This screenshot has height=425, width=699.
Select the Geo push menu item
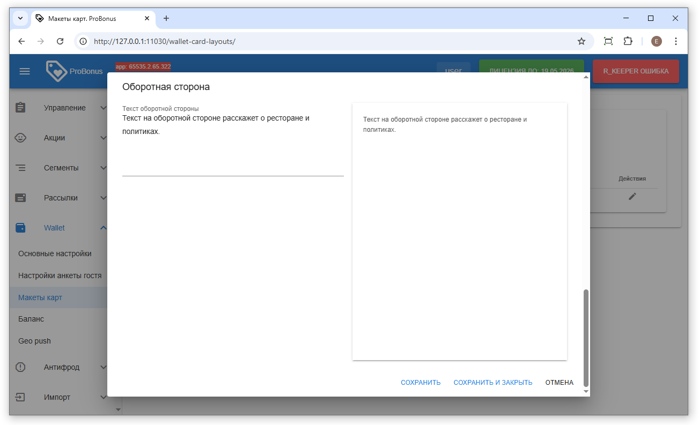coord(34,341)
